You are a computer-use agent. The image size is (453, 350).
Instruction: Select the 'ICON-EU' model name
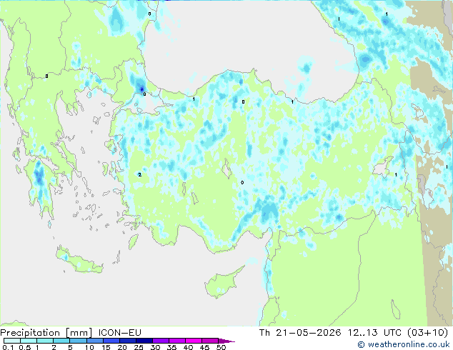pyautogui.click(x=119, y=333)
